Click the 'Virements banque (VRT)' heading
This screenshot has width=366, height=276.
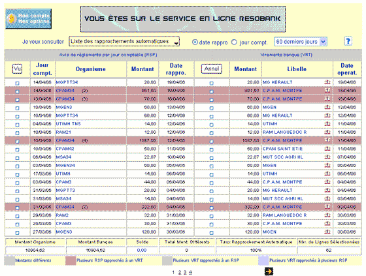tap(286, 55)
